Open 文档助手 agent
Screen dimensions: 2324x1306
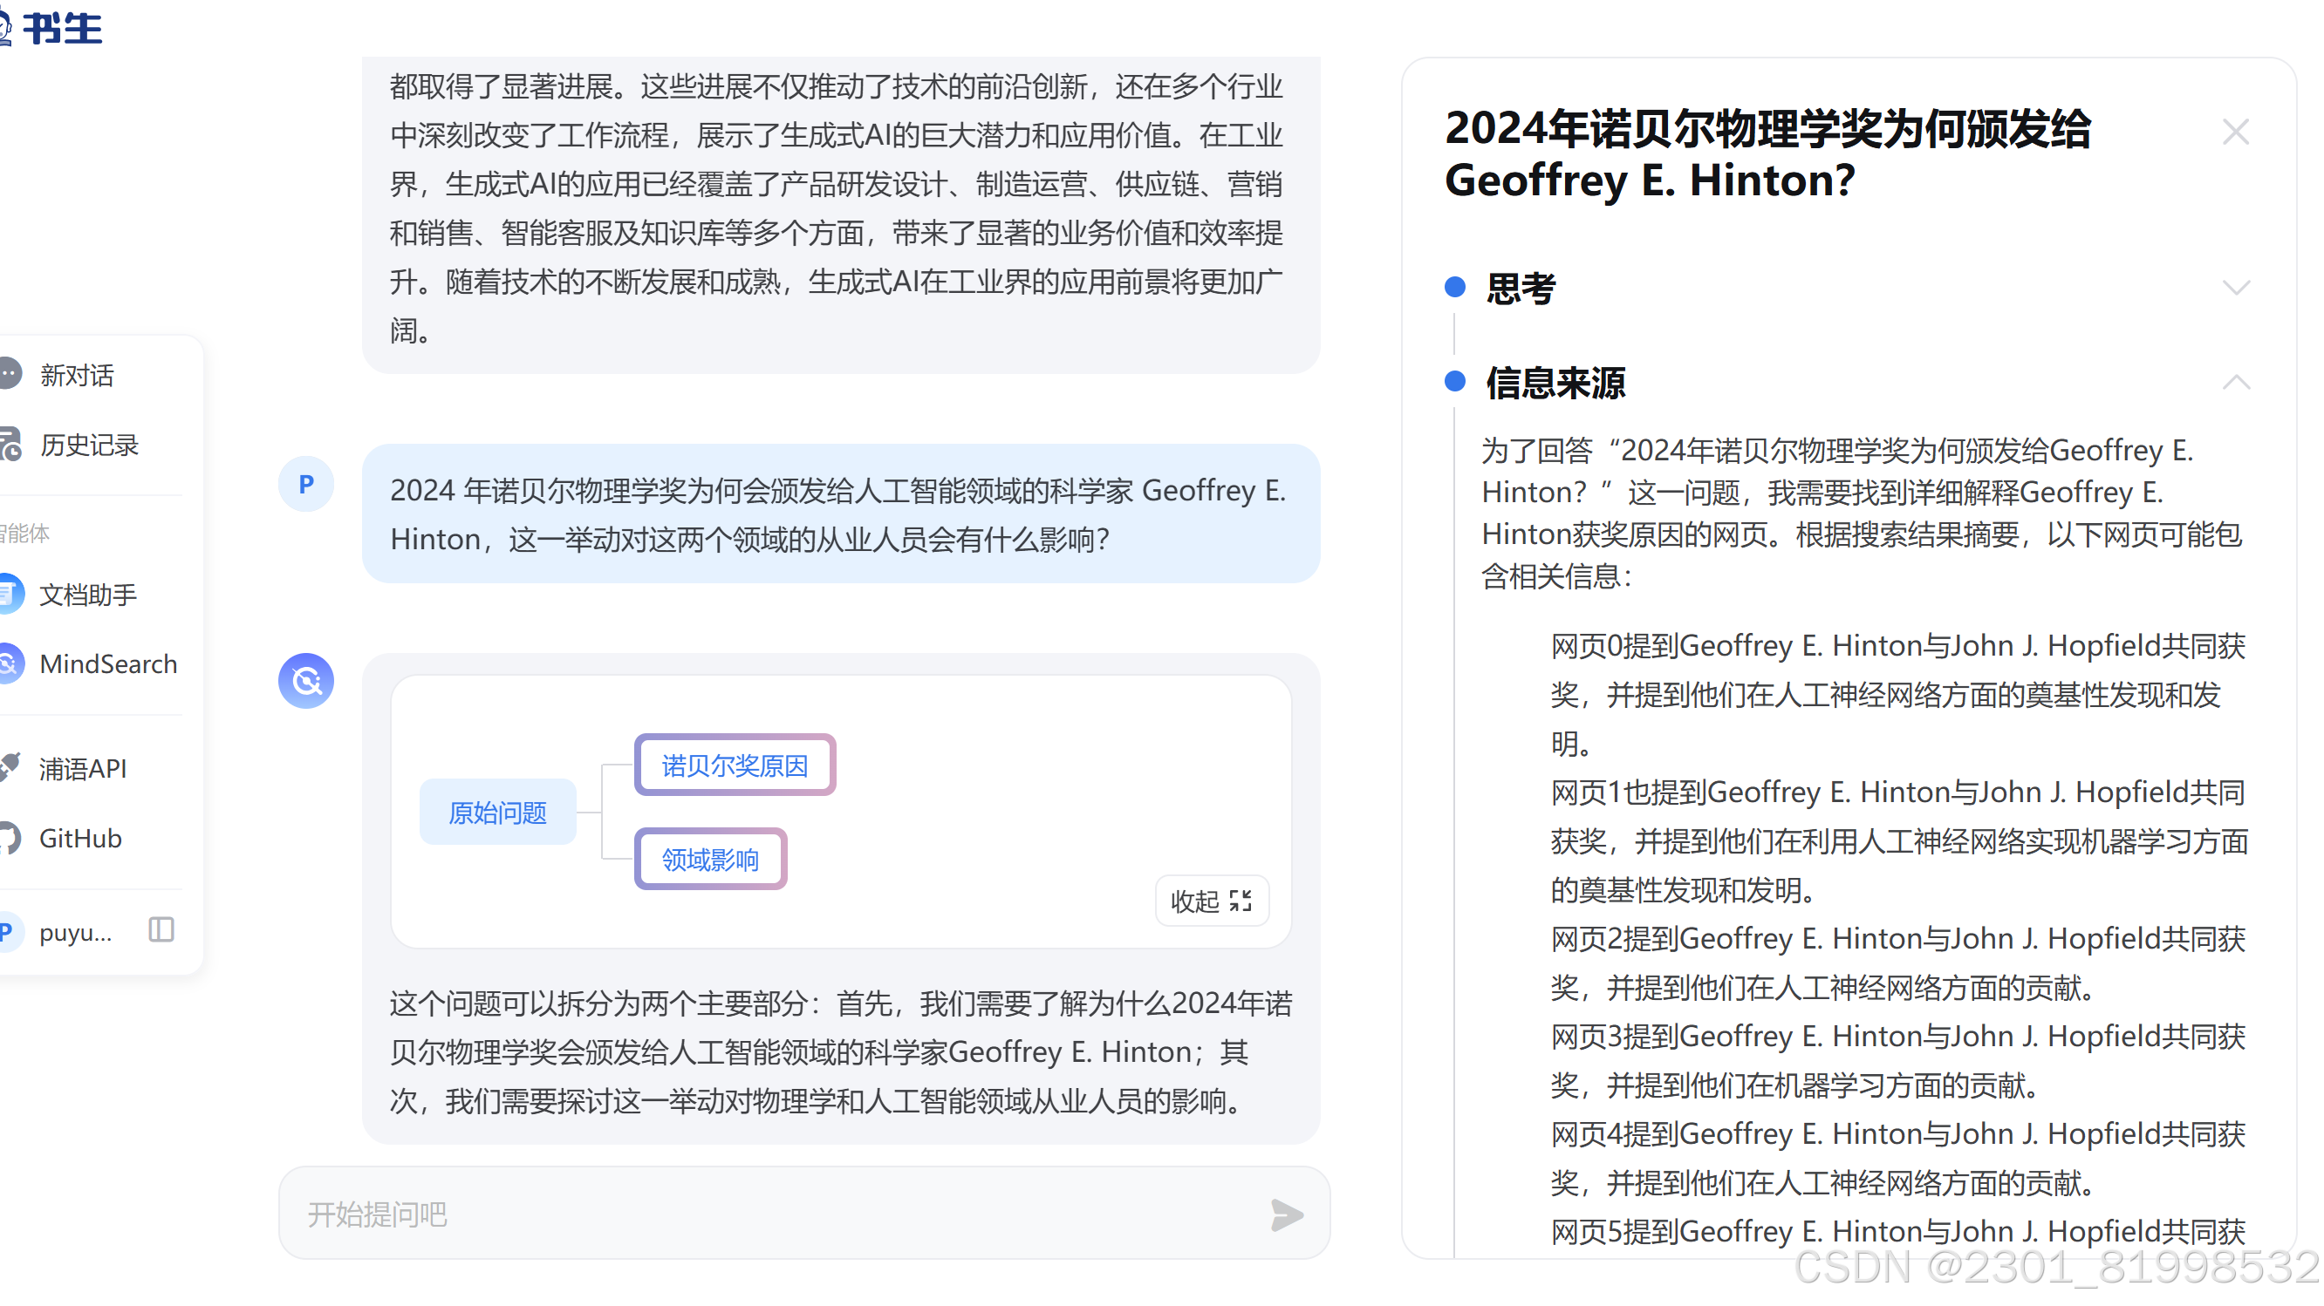88,594
